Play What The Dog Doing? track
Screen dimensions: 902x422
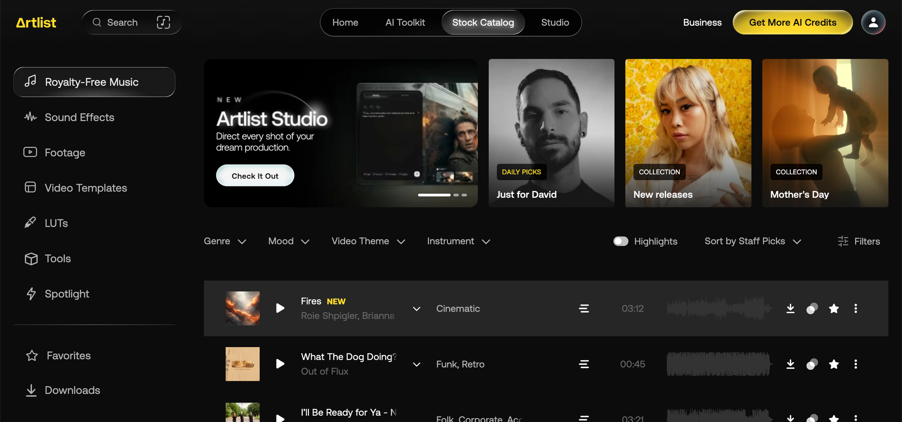[280, 364]
